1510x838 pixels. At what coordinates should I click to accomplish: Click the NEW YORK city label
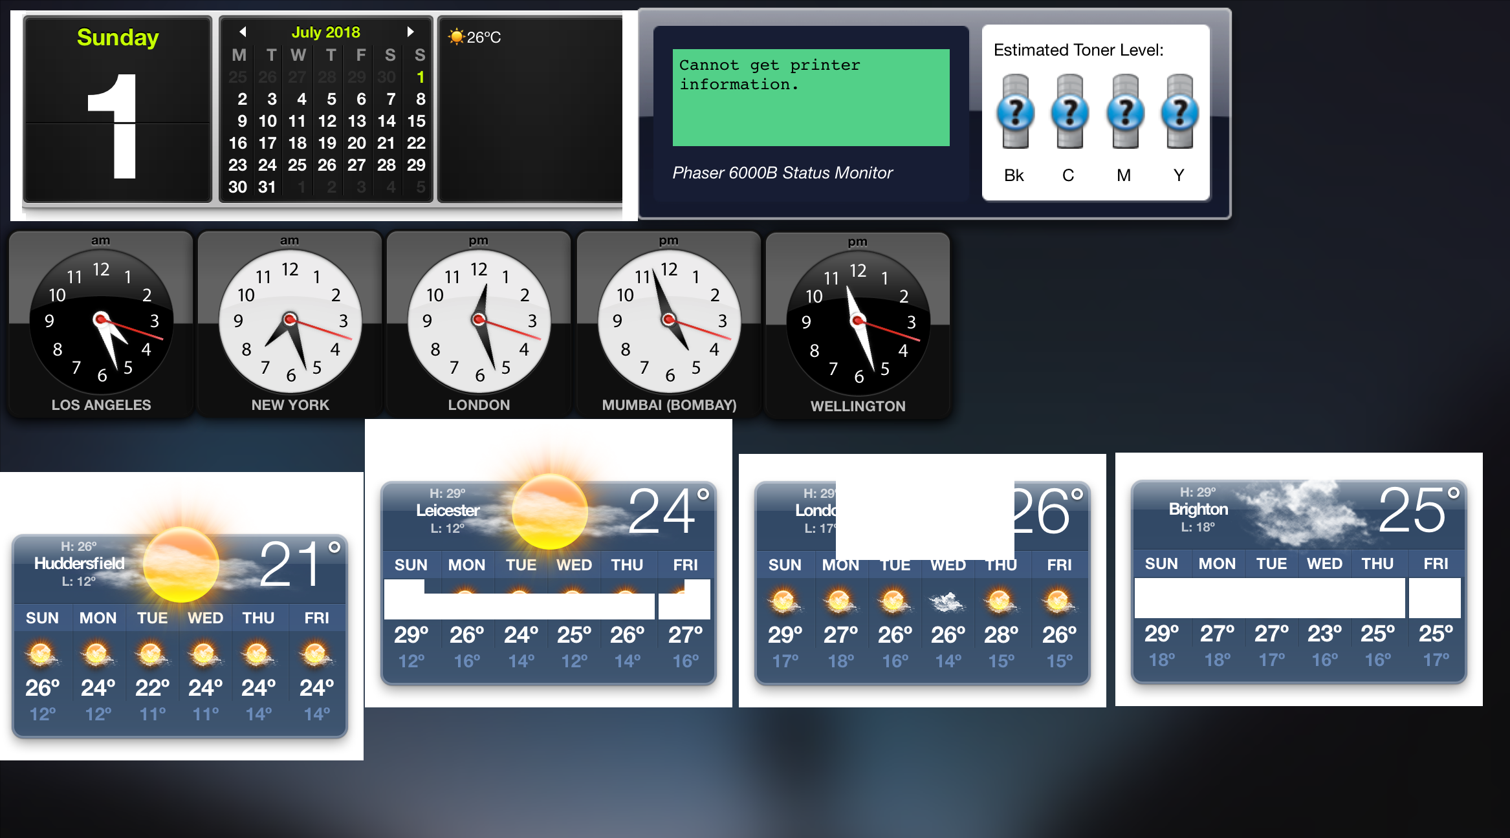[290, 405]
